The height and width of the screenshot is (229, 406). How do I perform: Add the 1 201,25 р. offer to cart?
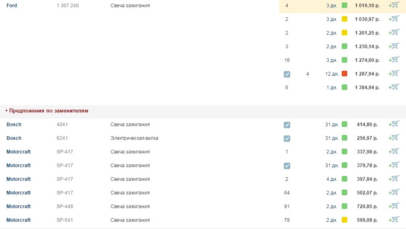coord(394,33)
